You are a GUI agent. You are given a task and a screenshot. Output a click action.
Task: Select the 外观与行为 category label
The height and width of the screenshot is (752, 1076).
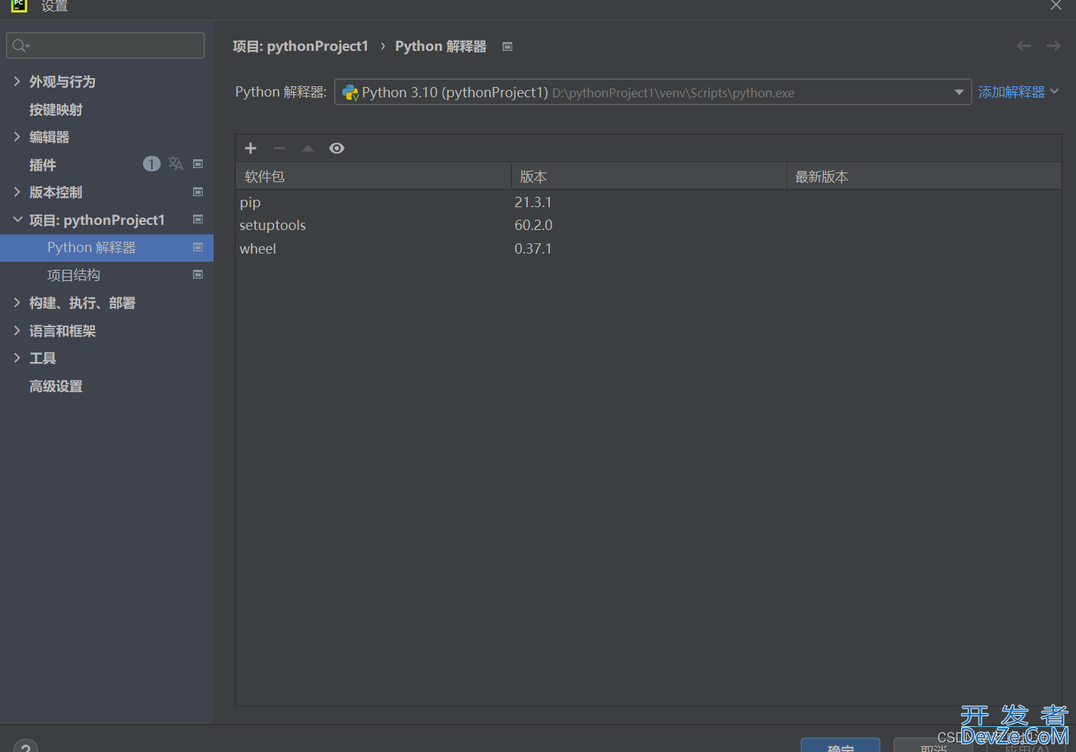(x=63, y=81)
